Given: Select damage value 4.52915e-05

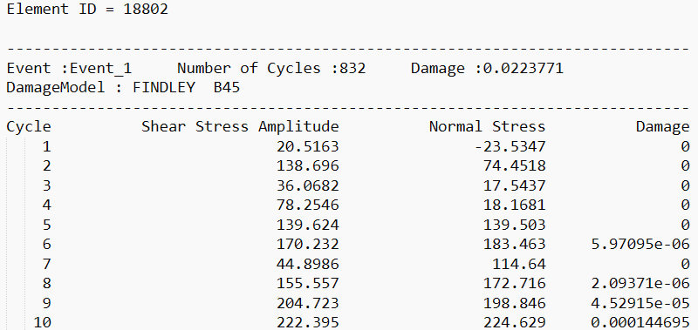Looking at the screenshot, I should 640,303.
